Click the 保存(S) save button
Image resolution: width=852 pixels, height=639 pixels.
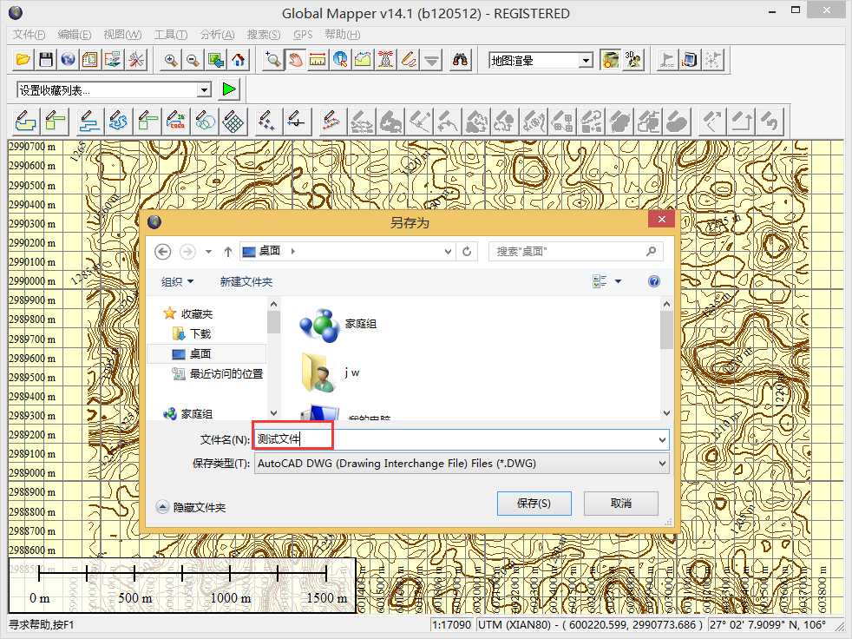click(x=534, y=504)
